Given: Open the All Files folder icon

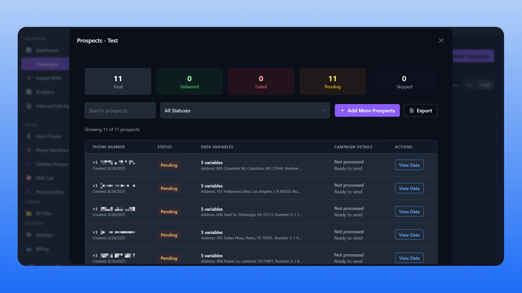Looking at the screenshot, I should [x=29, y=213].
